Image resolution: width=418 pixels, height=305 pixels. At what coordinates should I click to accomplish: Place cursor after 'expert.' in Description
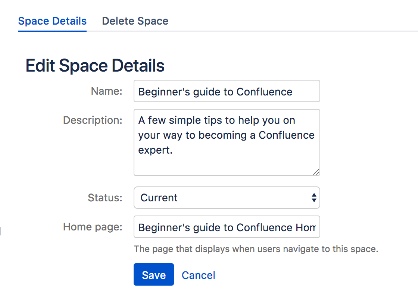173,150
